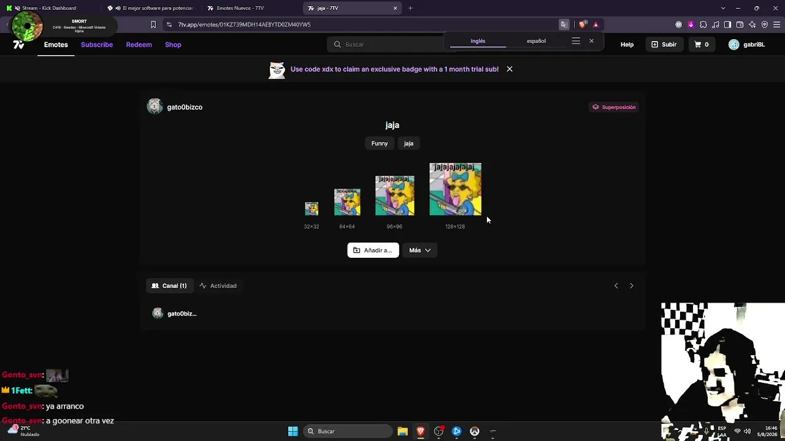Dismiss the xdx code promo banner
This screenshot has height=441, width=785.
510,69
